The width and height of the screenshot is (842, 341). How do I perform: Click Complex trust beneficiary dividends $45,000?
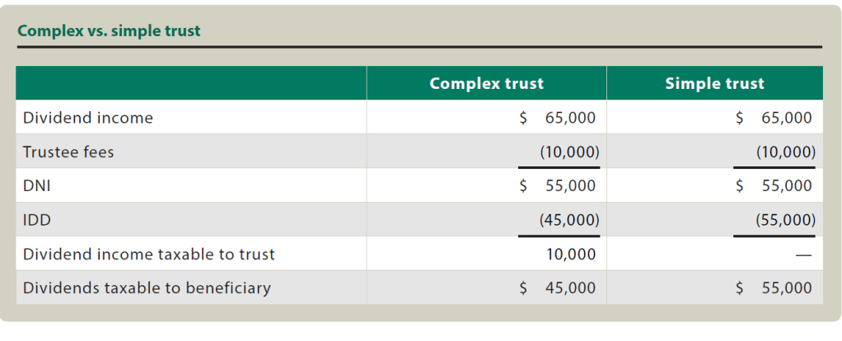(x=559, y=288)
